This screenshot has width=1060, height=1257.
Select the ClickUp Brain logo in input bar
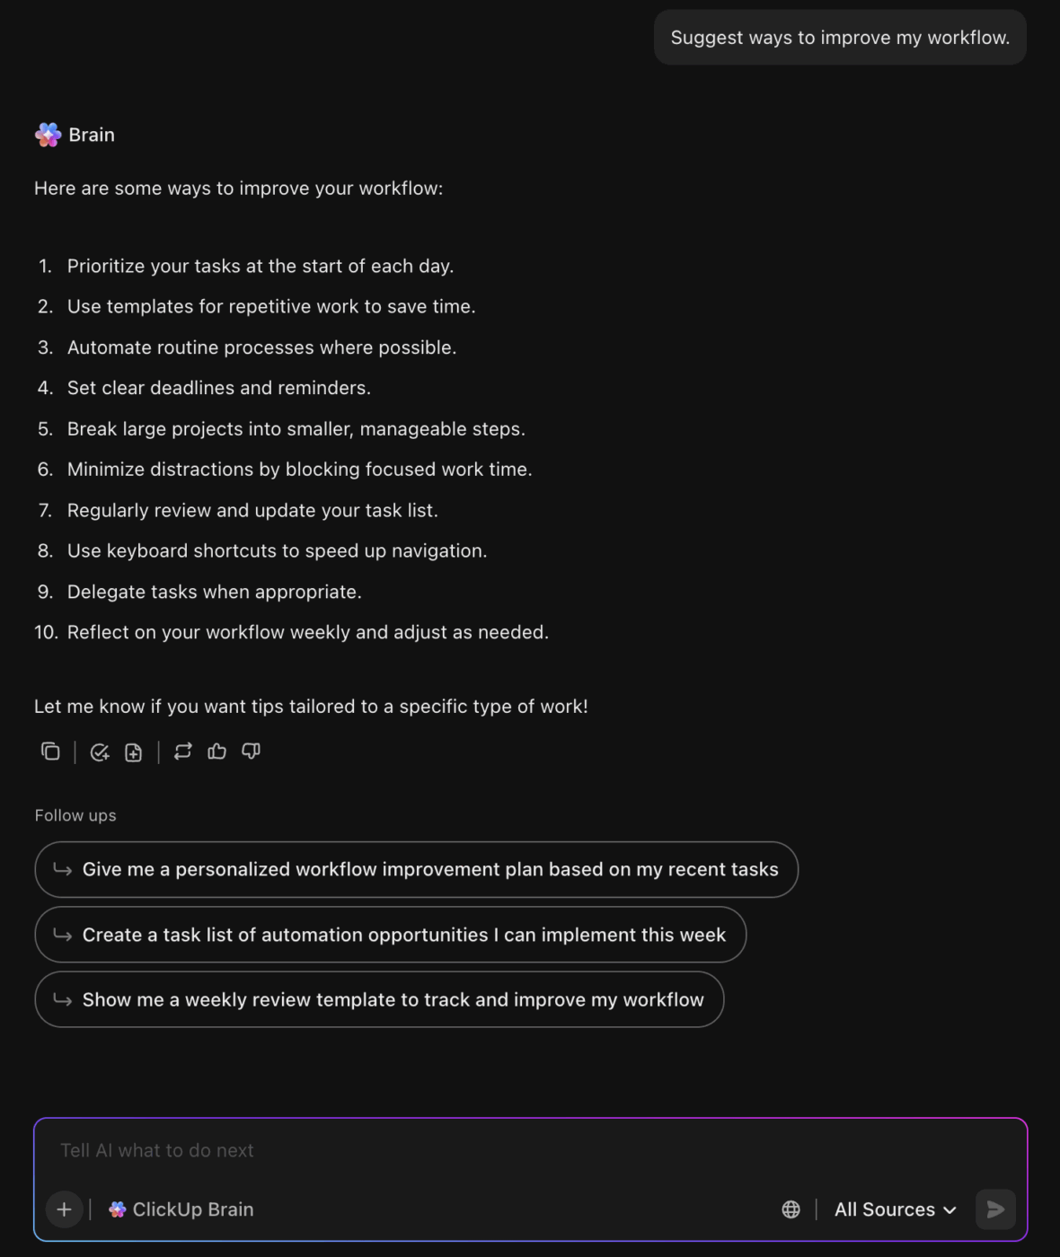coord(117,1209)
